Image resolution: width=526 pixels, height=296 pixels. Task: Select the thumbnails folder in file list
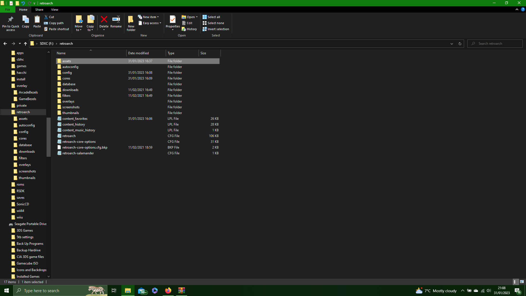(138, 113)
